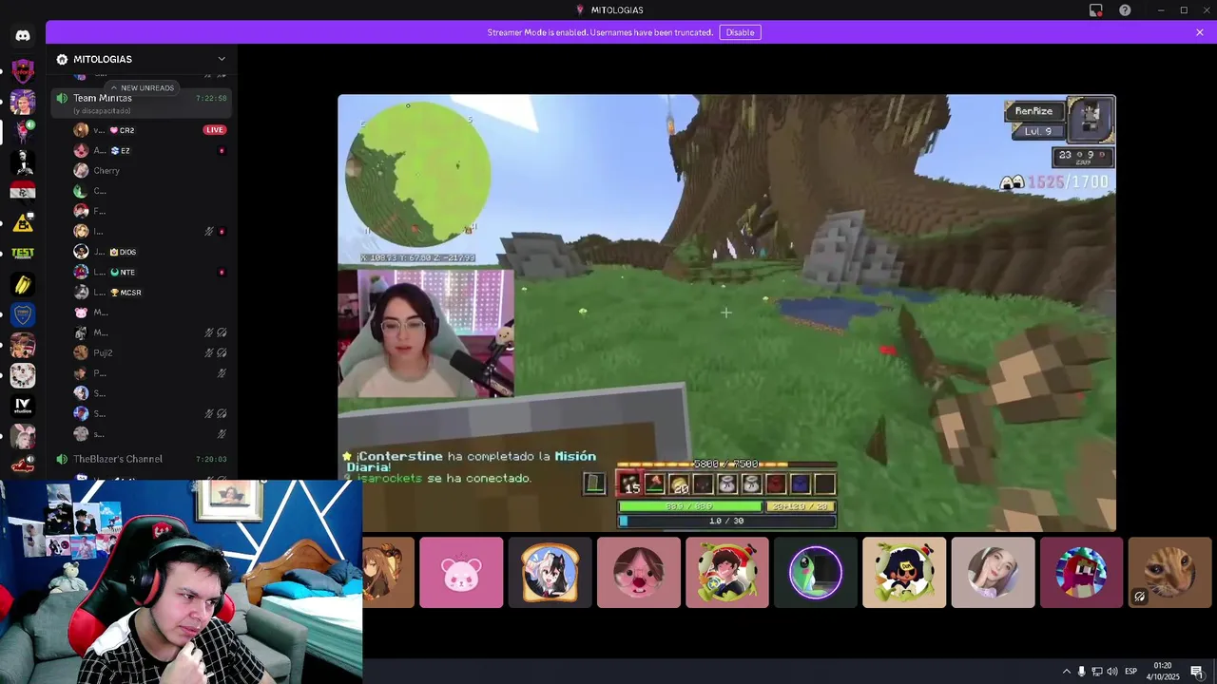Dismiss the Streamer Mode banner
Viewport: 1217px width, 684px height.
click(1200, 32)
